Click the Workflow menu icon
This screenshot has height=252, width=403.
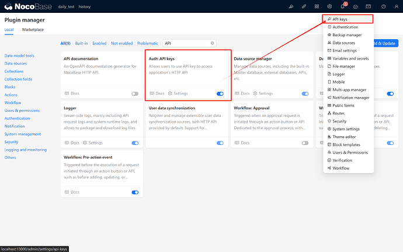tap(329, 168)
